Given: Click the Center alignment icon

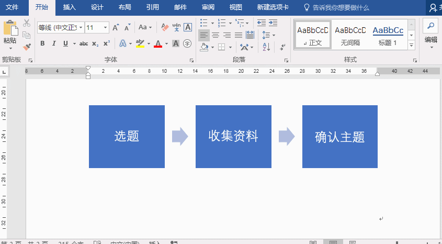Looking at the screenshot, I should pos(216,35).
